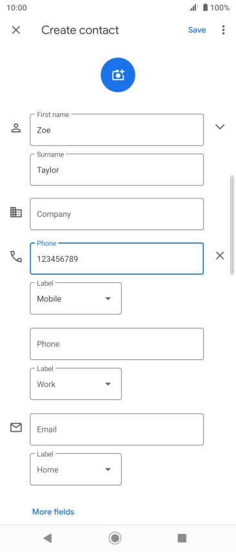
Task: Select the Surname field containing Taylor
Action: pyautogui.click(x=117, y=170)
